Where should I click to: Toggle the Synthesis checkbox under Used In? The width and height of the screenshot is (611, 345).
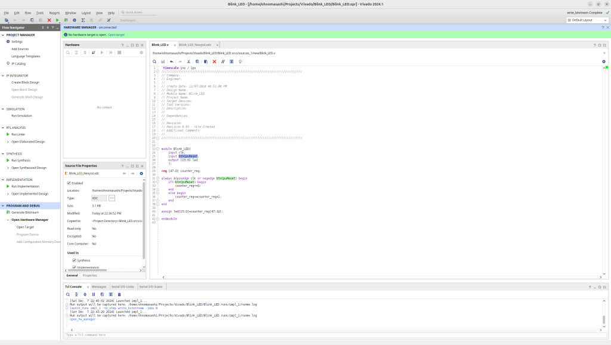pos(74,260)
